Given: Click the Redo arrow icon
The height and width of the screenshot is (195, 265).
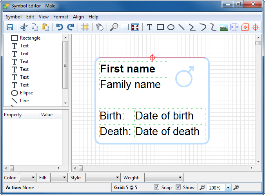Looking at the screenshot, I should click(x=71, y=27).
